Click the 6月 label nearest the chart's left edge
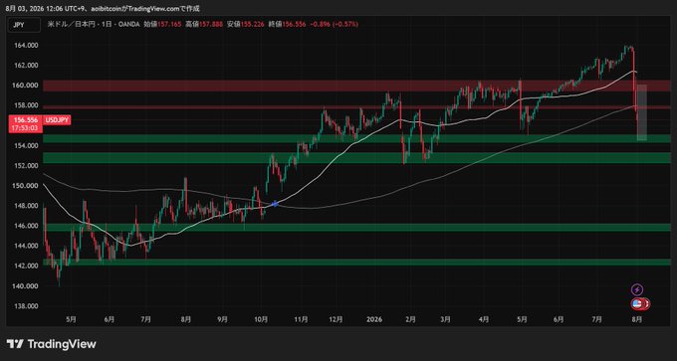This screenshot has height=361, width=677. click(110, 319)
